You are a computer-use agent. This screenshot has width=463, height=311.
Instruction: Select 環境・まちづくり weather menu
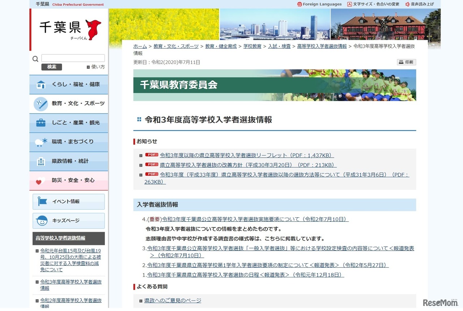(x=69, y=142)
